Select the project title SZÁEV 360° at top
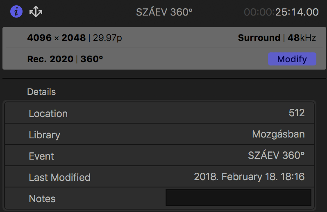Image resolution: width=327 pixels, height=212 pixels. coord(164,12)
